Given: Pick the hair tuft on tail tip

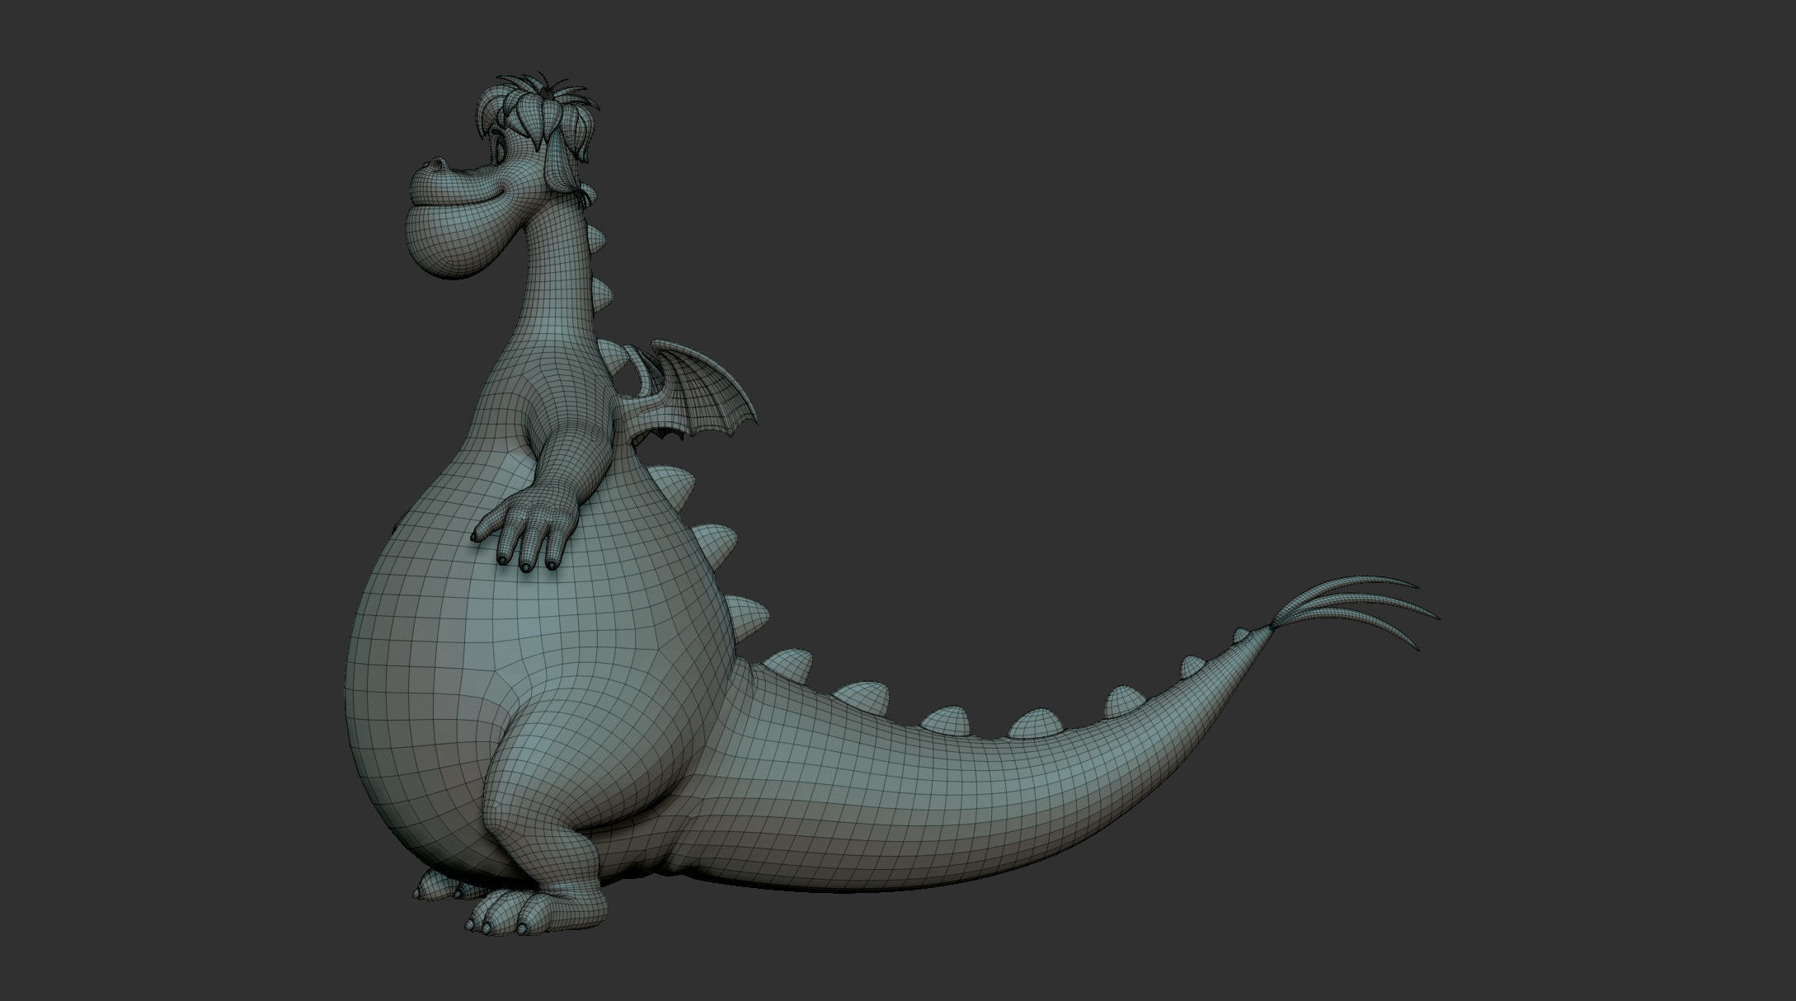Looking at the screenshot, I should 1355,611.
